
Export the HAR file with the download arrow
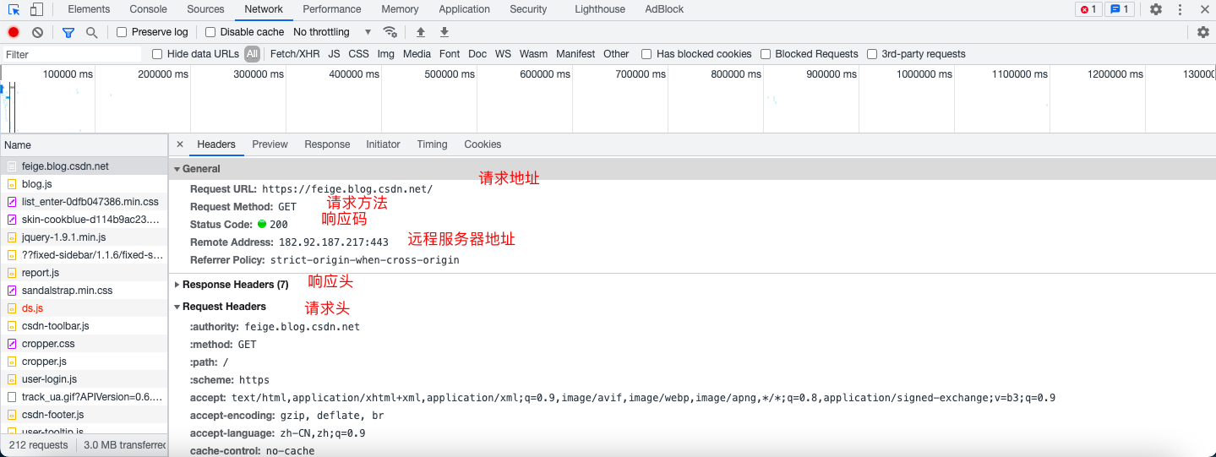tap(444, 32)
